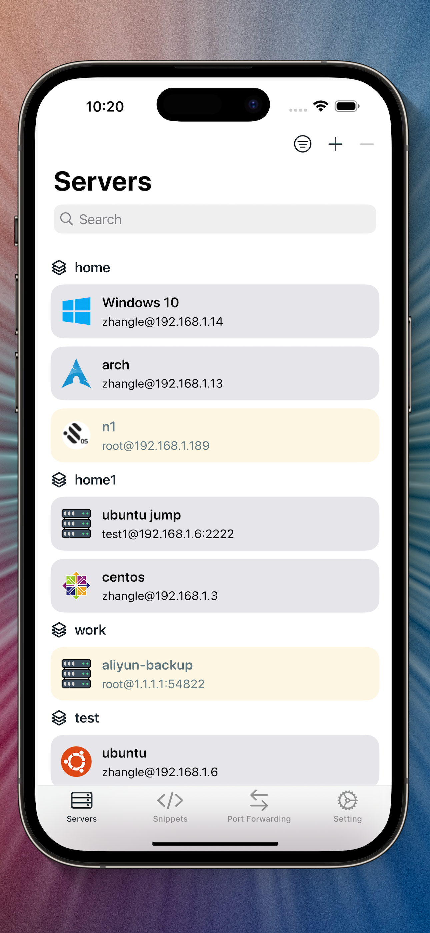Screen dimensions: 430x933
Task: Tap the plus icon to add server
Action: coord(335,144)
